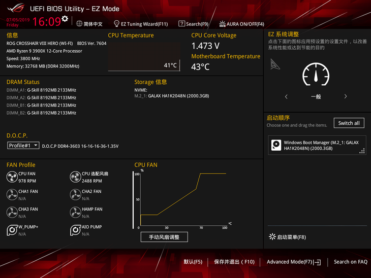Image resolution: width=371 pixels, height=278 pixels.
Task: Click the EZ system tuning speedometer gauge
Action: click(x=316, y=75)
